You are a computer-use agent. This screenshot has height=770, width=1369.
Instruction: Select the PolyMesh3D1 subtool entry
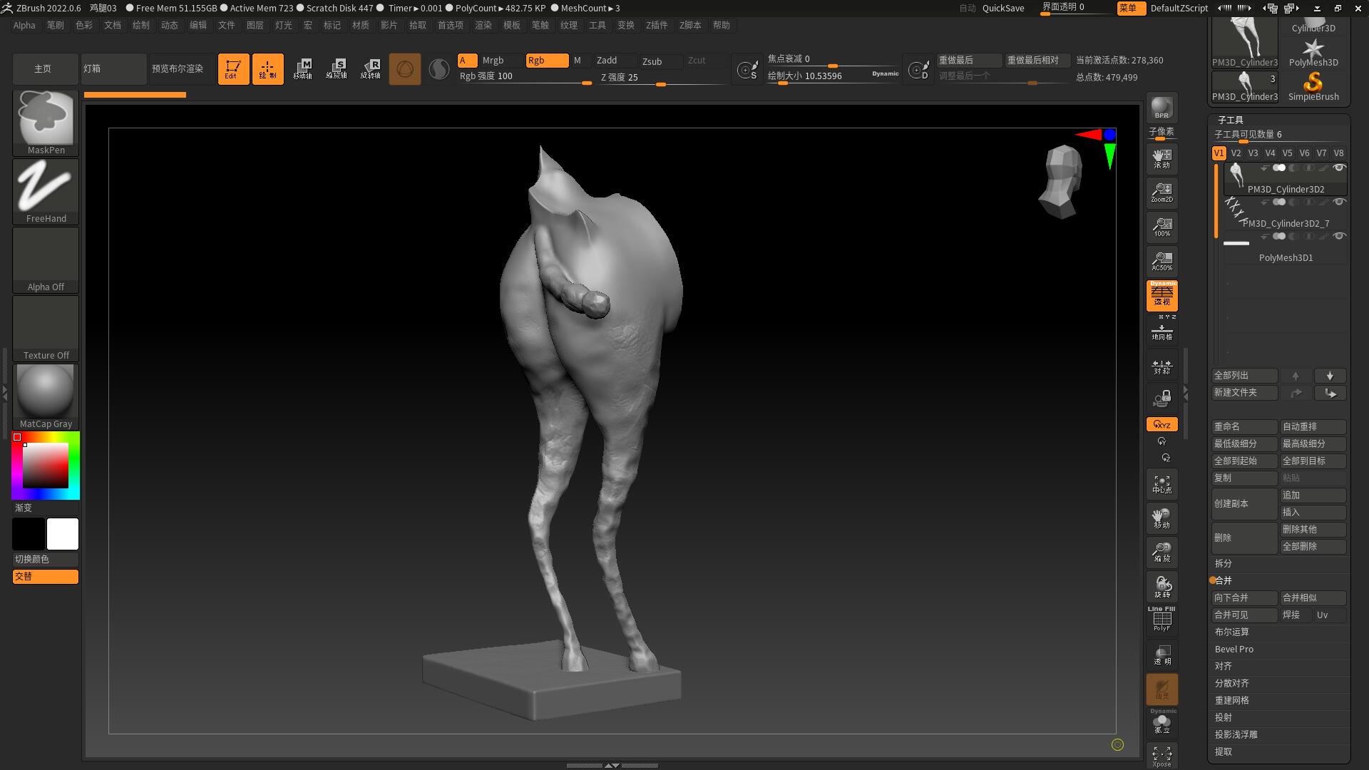click(1286, 257)
